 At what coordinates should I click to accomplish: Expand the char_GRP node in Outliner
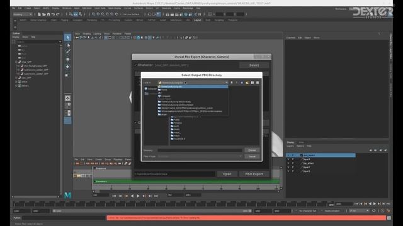(x=16, y=62)
